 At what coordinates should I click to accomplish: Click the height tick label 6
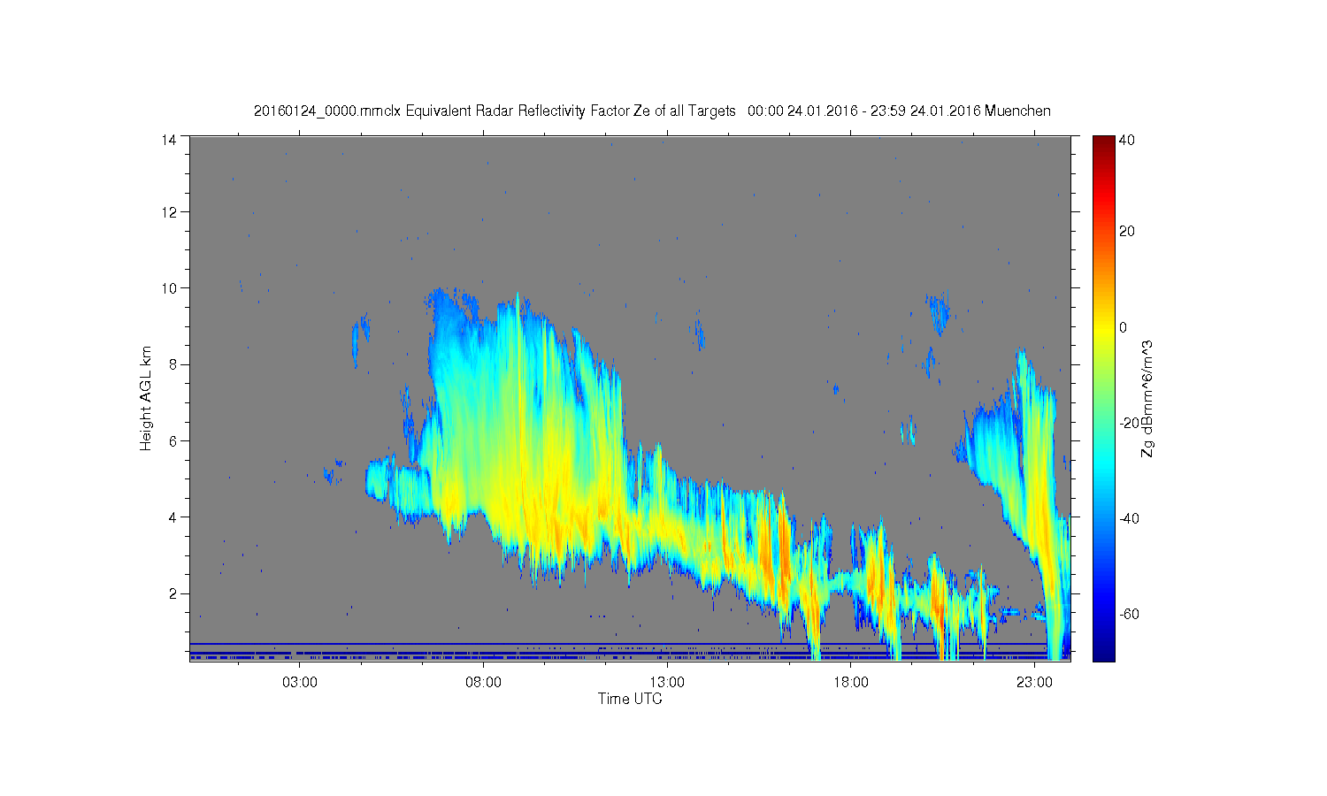[x=172, y=440]
